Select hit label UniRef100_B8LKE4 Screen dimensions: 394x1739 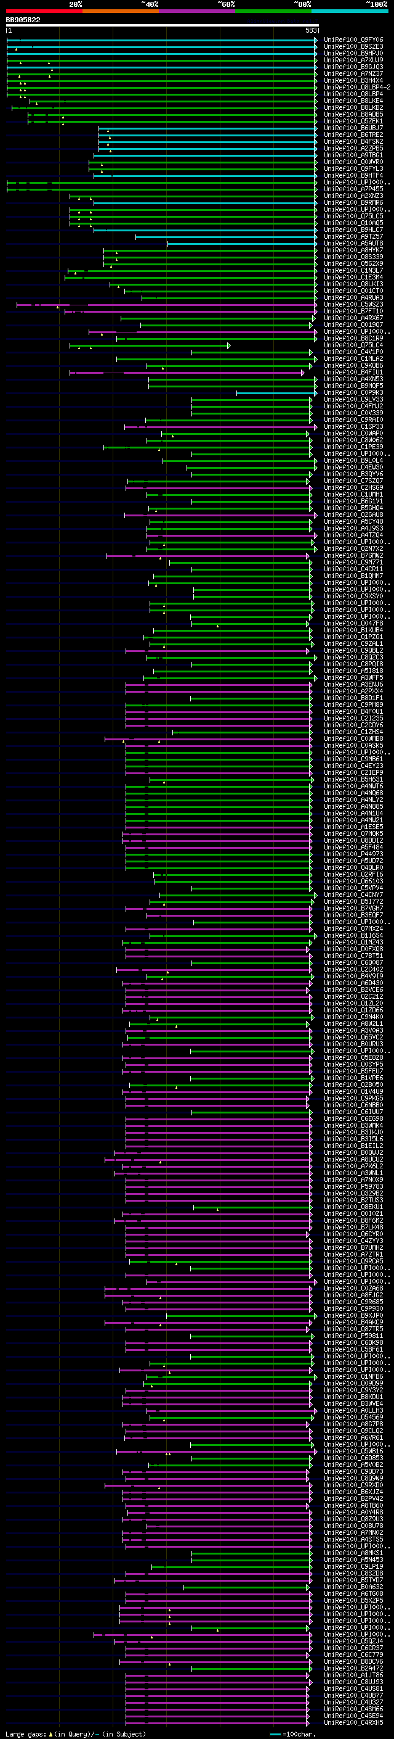[x=353, y=101]
